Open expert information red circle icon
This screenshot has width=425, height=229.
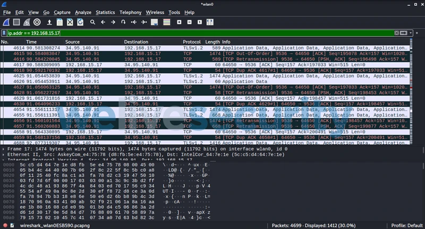[x=5, y=225]
